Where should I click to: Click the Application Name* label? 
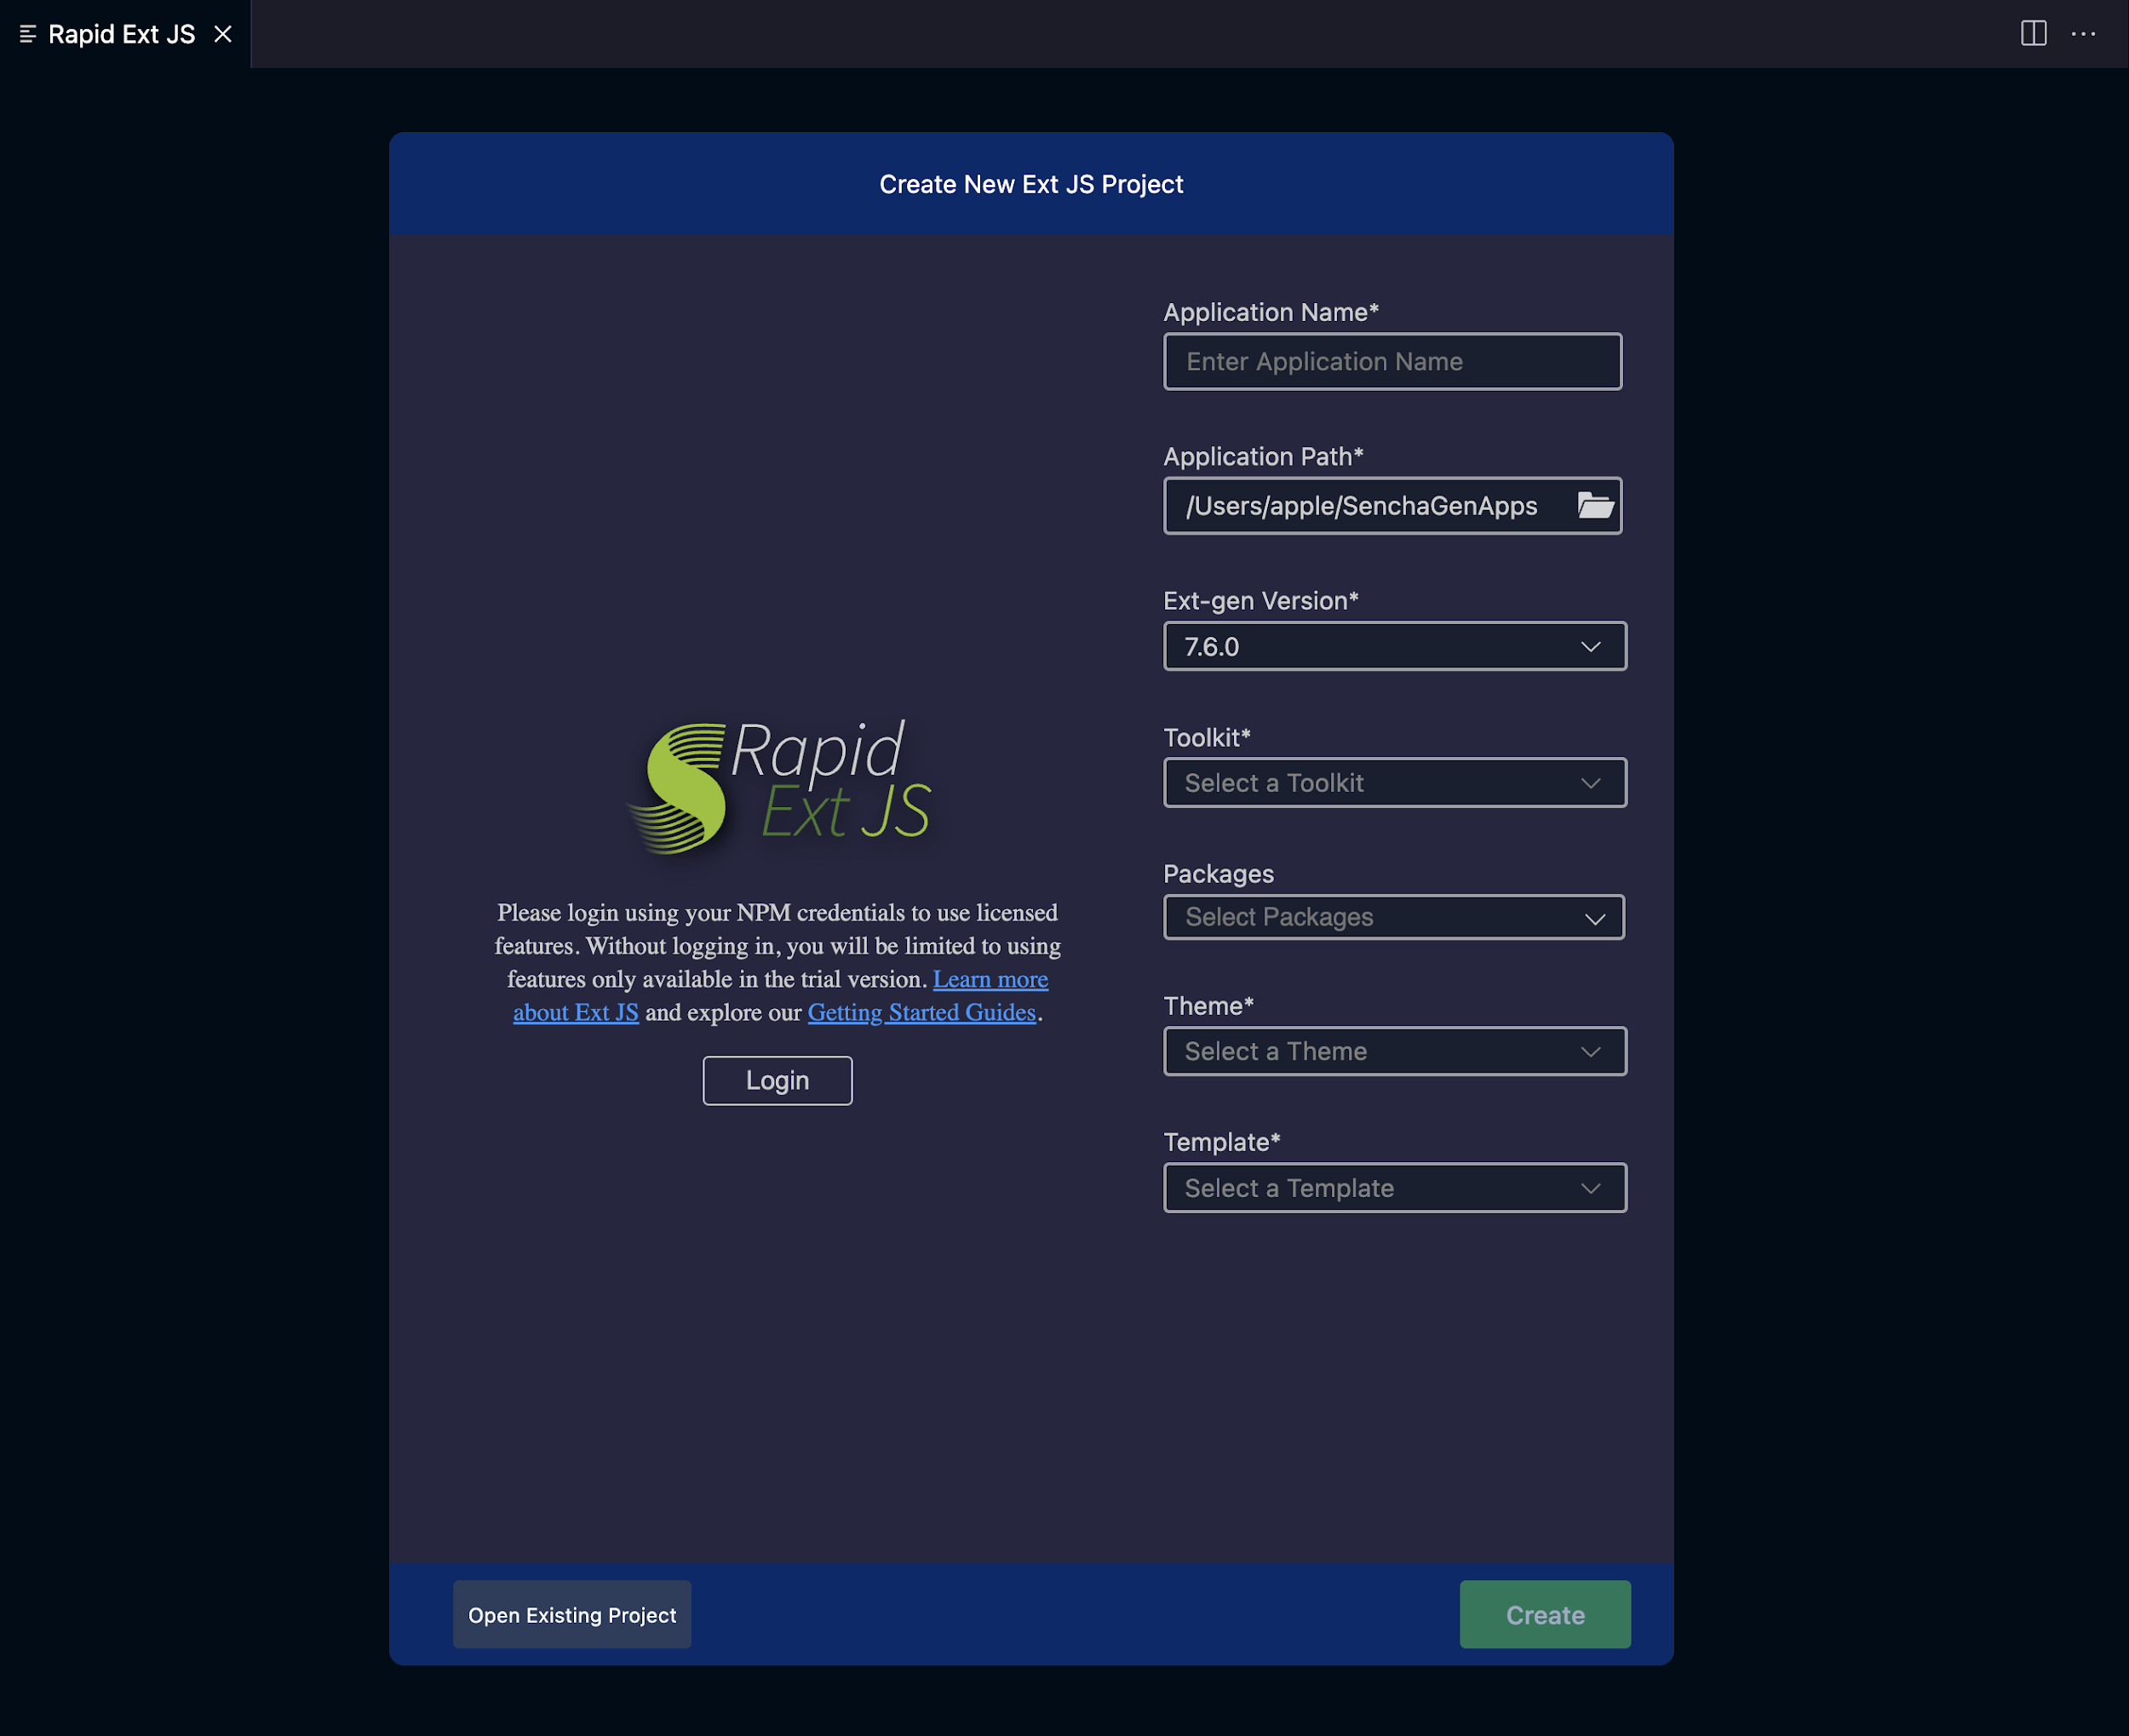[1271, 312]
